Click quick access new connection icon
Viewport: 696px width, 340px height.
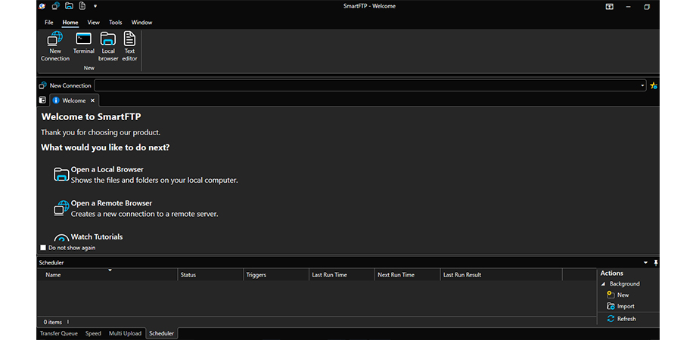[55, 6]
